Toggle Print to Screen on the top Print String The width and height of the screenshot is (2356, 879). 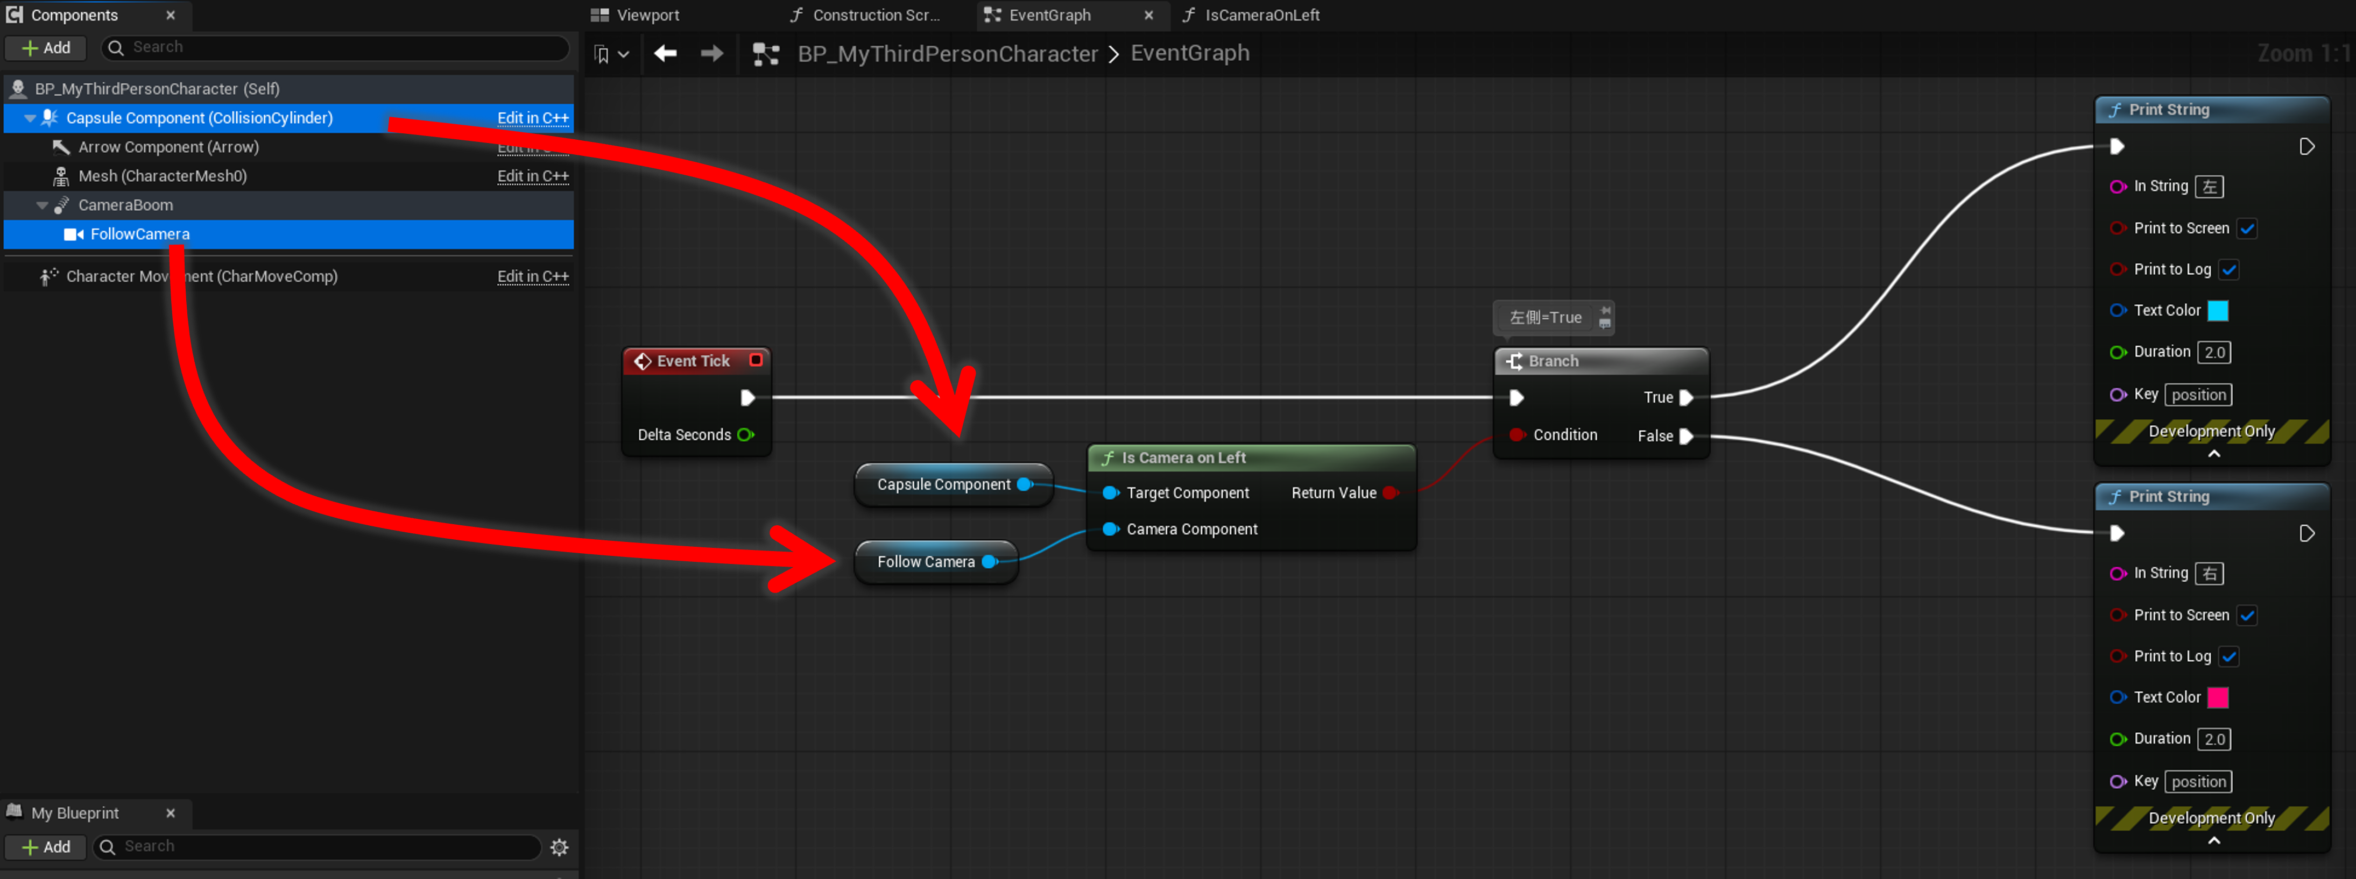tap(2246, 228)
